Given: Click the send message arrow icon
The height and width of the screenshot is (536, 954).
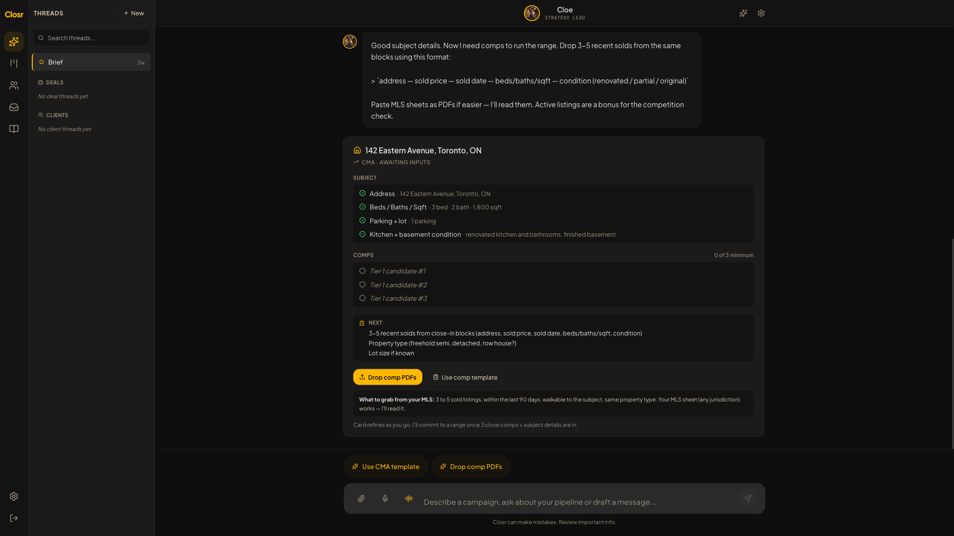Looking at the screenshot, I should (x=747, y=499).
